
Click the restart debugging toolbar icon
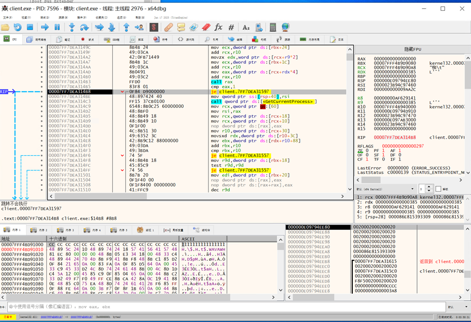tap(17, 27)
